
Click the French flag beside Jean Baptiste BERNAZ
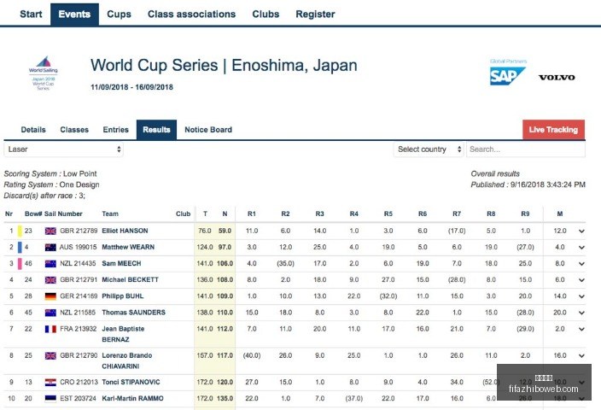point(50,329)
